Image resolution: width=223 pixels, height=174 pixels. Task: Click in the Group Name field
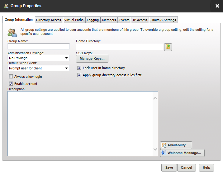pos(39,46)
